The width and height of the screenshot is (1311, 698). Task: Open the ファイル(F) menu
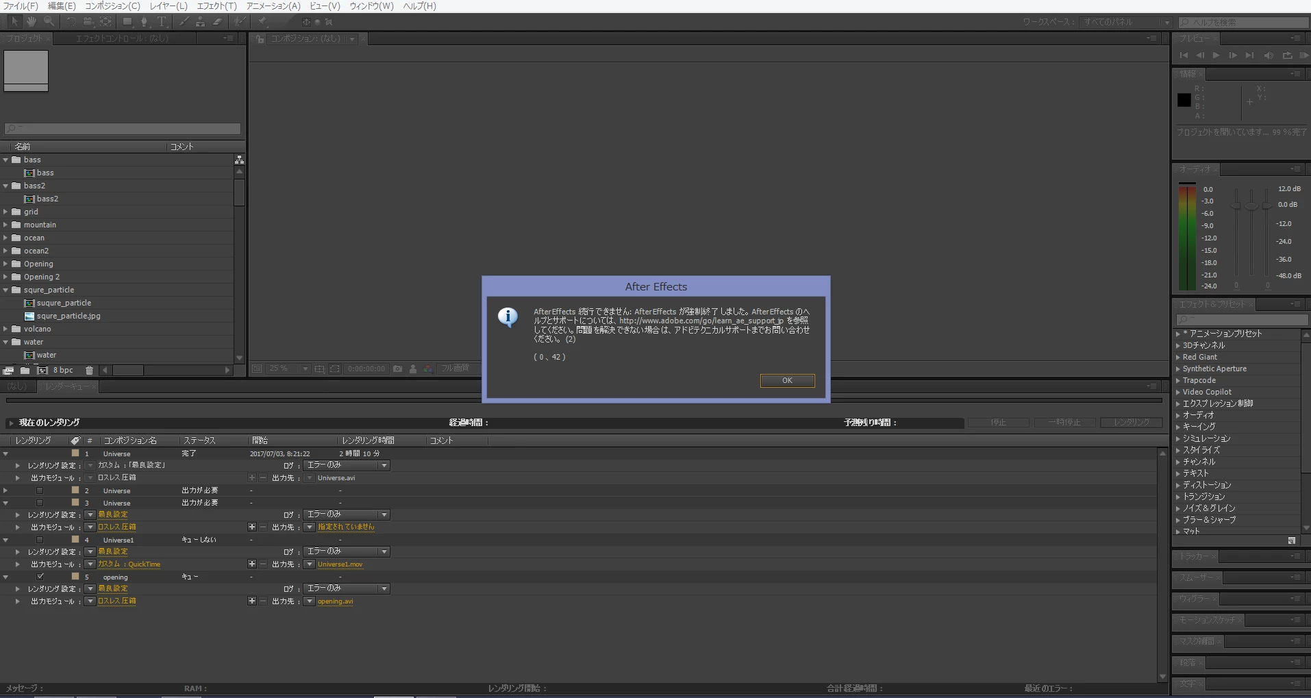pyautogui.click(x=21, y=6)
